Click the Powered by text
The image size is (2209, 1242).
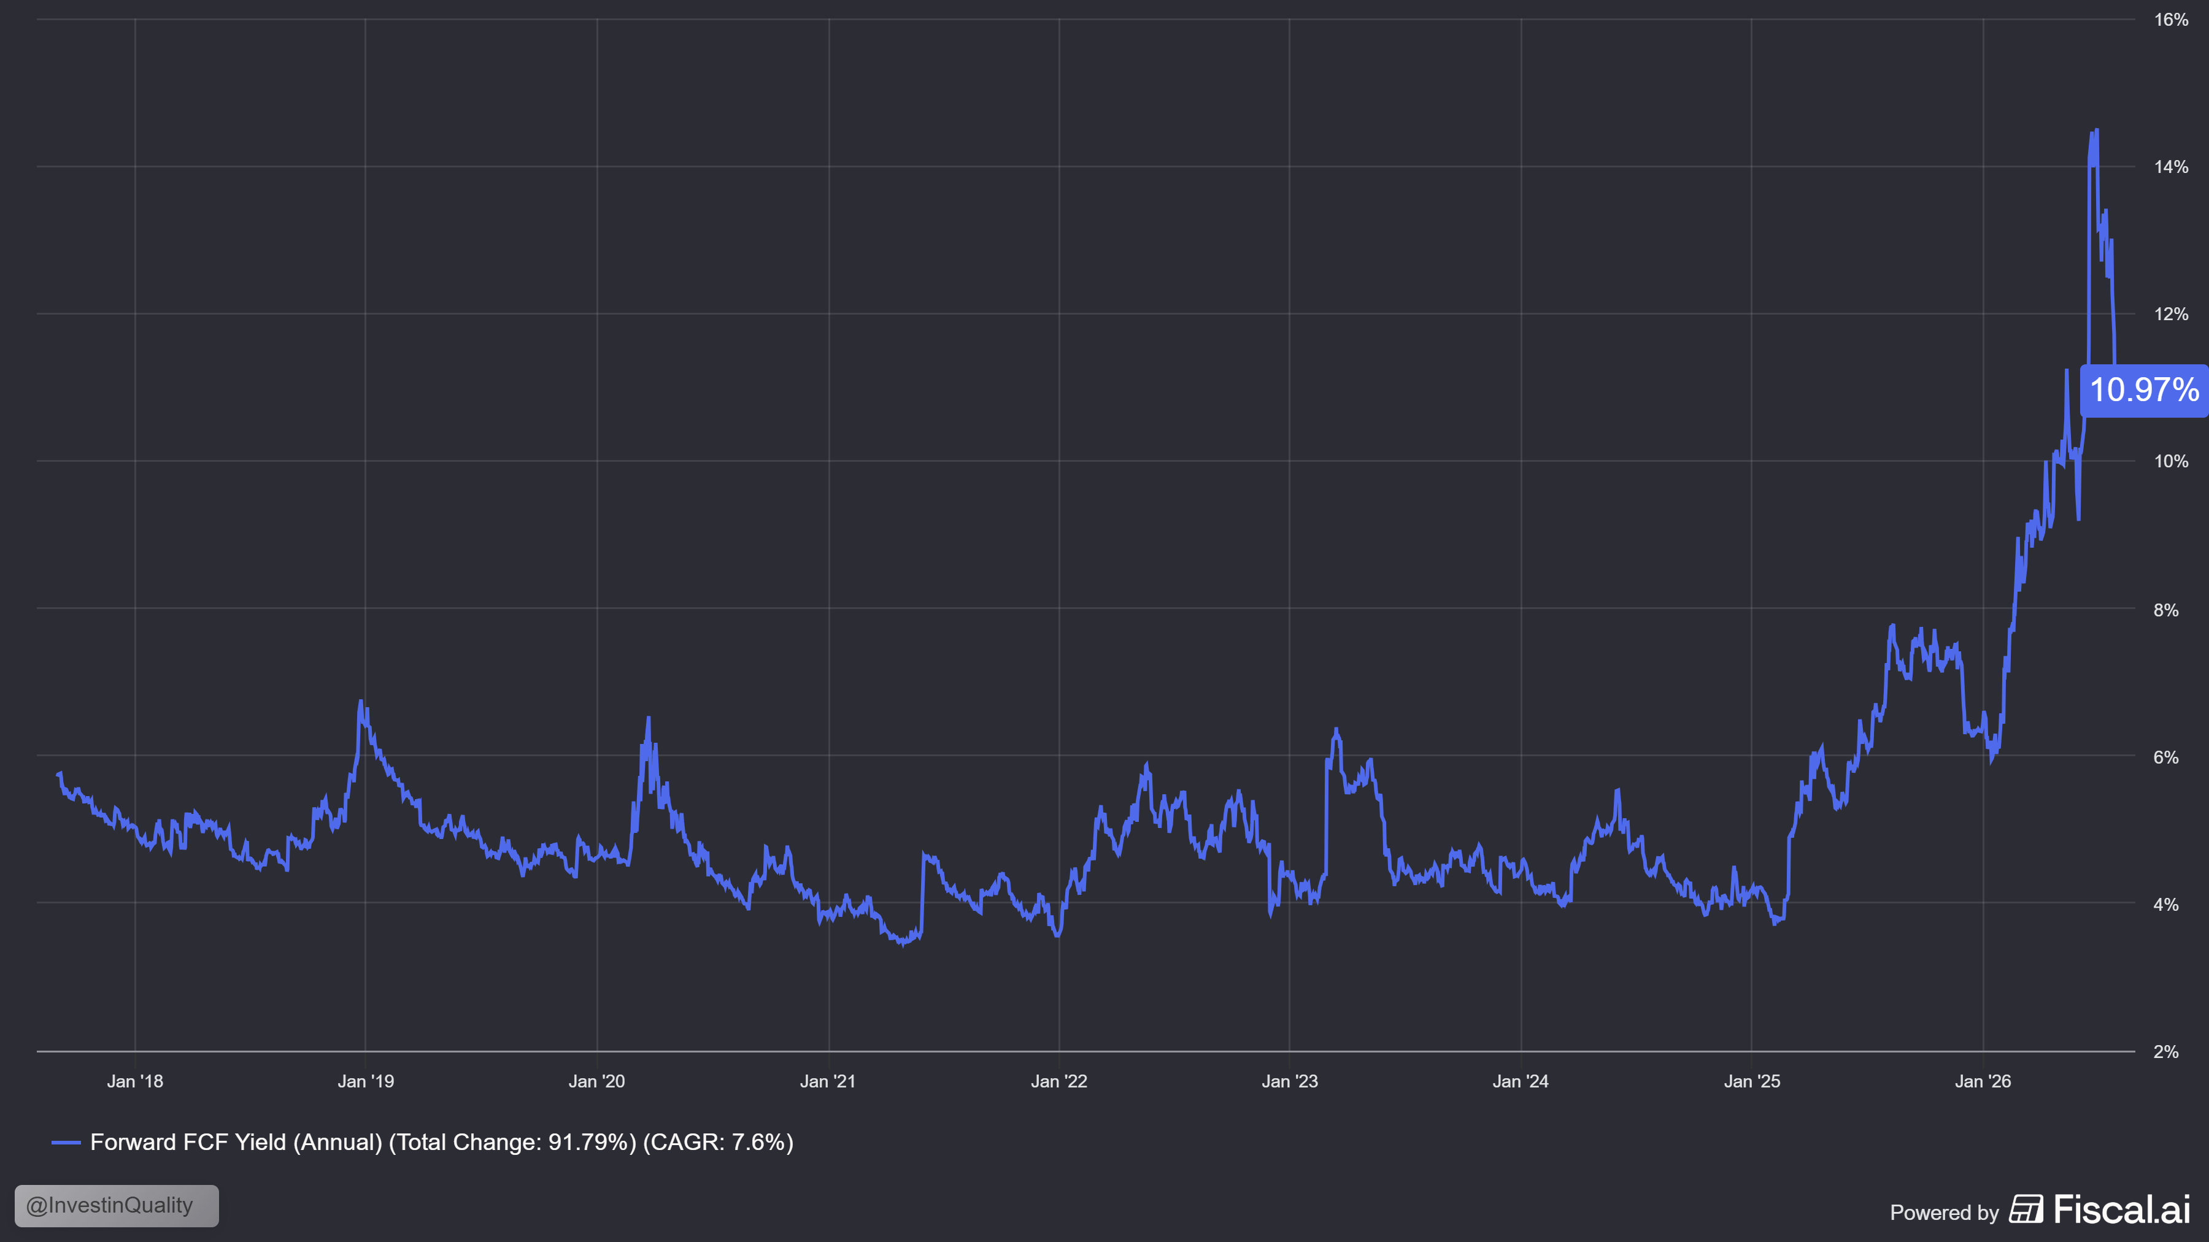(x=1944, y=1213)
